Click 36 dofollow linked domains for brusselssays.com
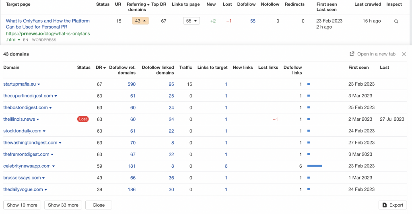The image size is (412, 214). coord(171,178)
